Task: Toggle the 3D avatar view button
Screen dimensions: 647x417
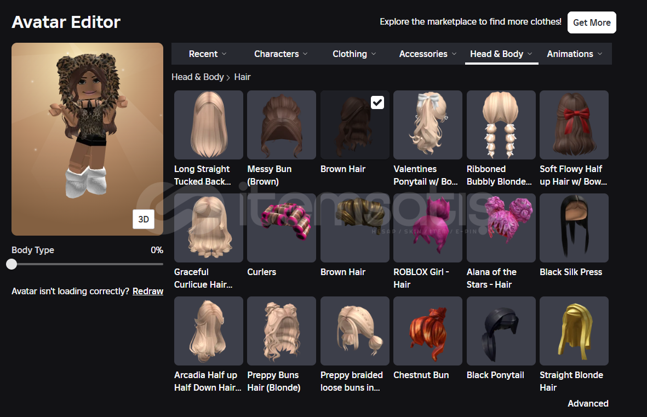Action: pos(143,219)
